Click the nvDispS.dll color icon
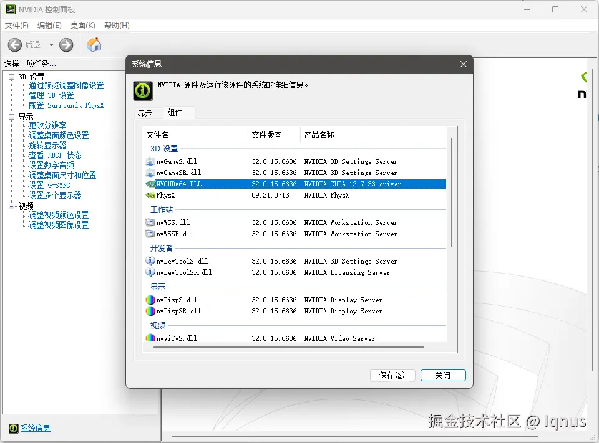The width and height of the screenshot is (599, 443). (x=150, y=300)
